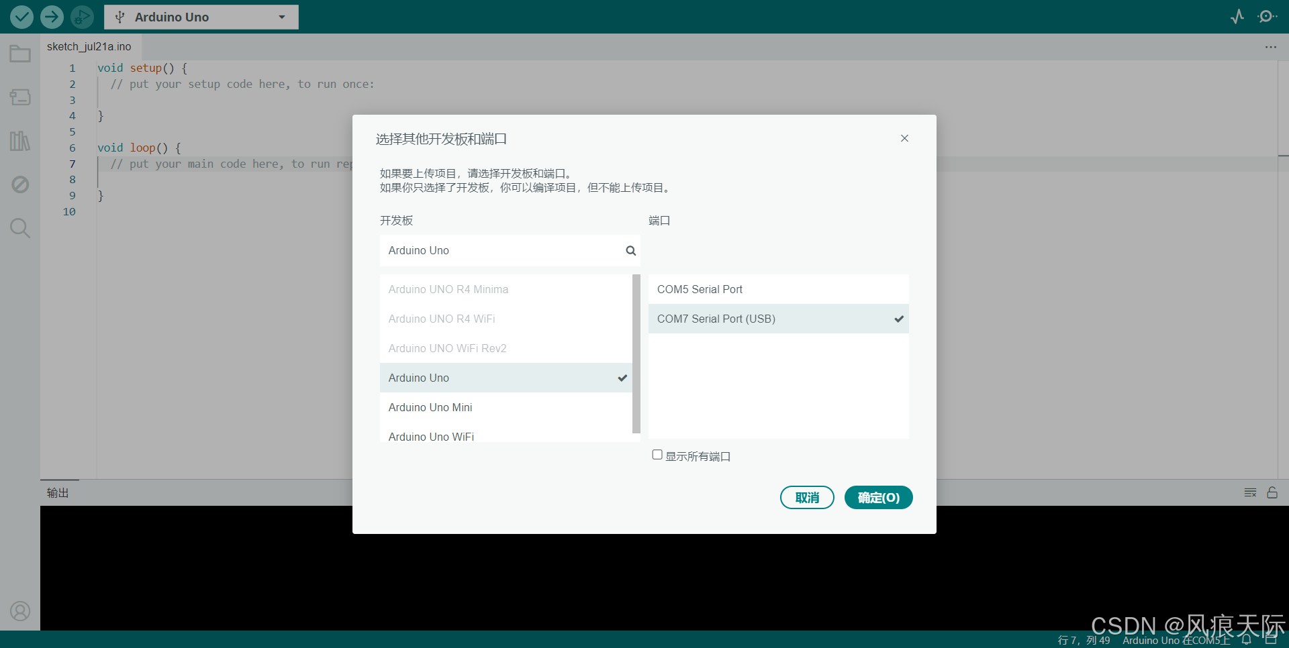
Task: Click the void loop() code line
Action: point(139,148)
